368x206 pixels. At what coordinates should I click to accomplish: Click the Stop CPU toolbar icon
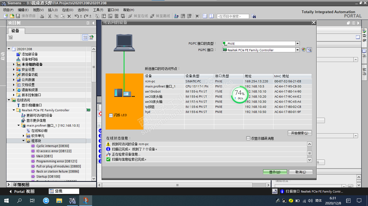click(x=189, y=16)
